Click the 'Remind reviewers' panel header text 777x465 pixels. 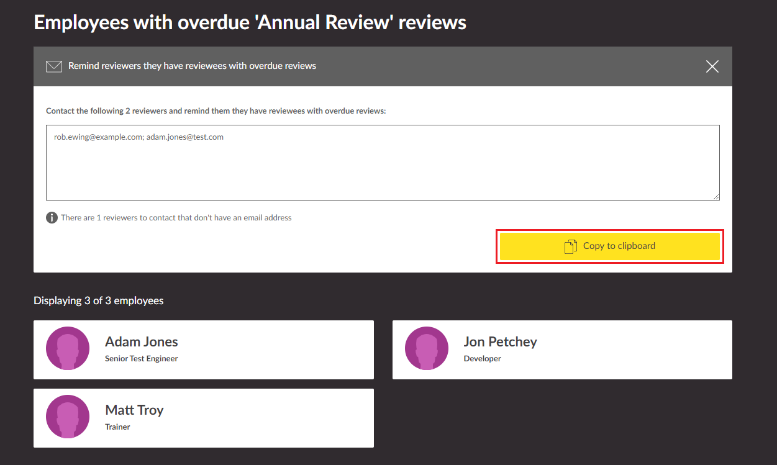[192, 66]
